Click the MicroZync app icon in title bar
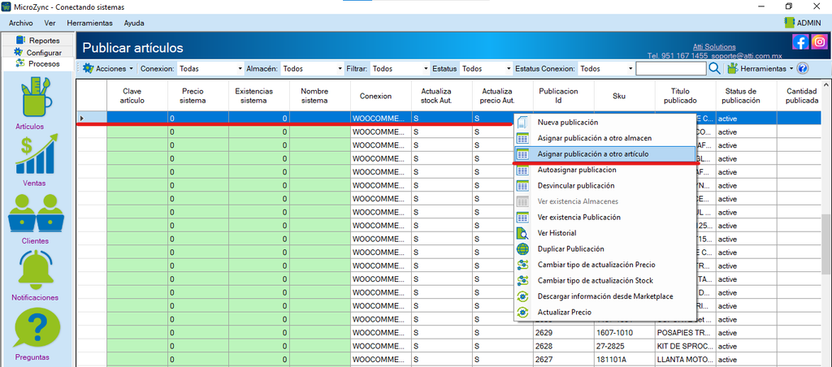 point(6,6)
